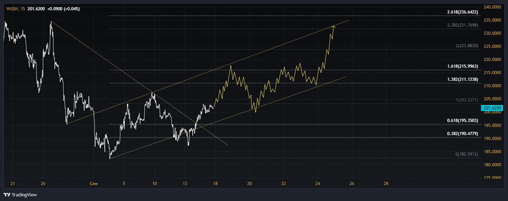The height and width of the screenshot is (201, 508).
Task: Click price axis value 180.0000
Action: [493, 165]
